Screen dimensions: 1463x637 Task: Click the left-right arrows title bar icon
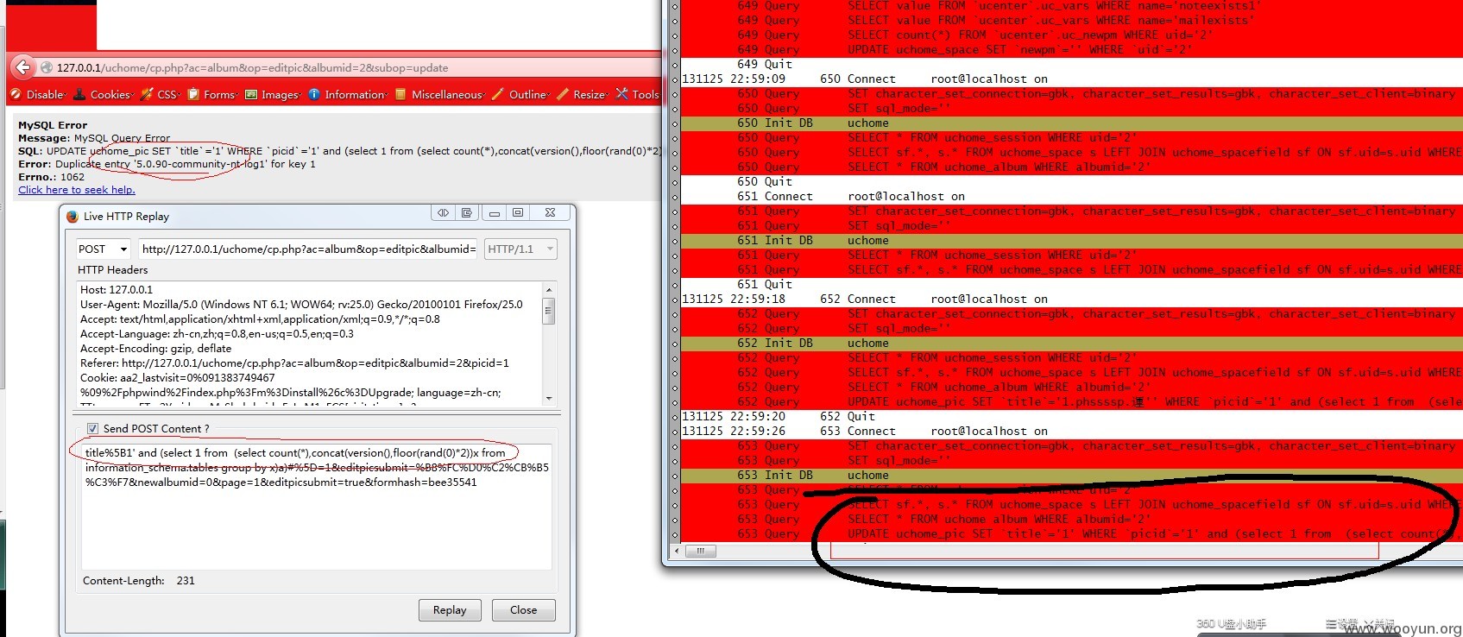443,212
